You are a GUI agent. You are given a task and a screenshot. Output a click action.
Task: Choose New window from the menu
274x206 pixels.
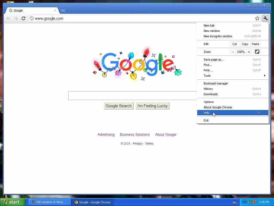233,31
